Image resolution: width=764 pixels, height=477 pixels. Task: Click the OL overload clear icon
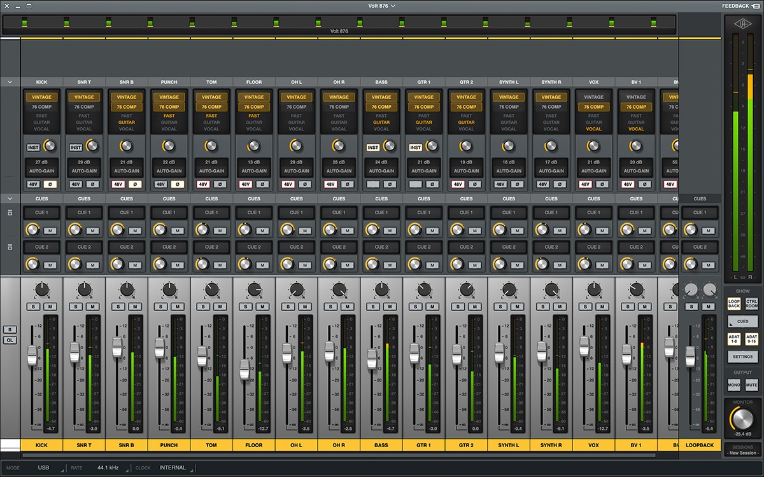click(x=10, y=340)
